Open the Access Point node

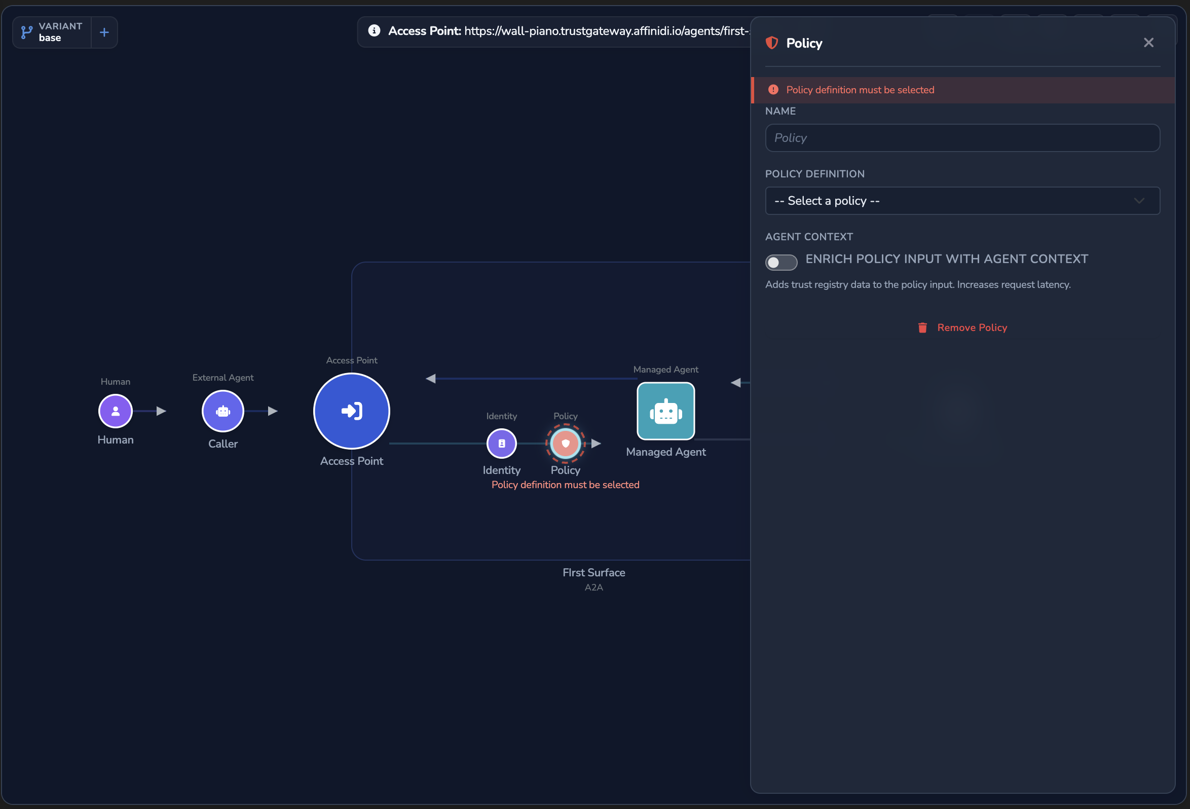tap(352, 411)
